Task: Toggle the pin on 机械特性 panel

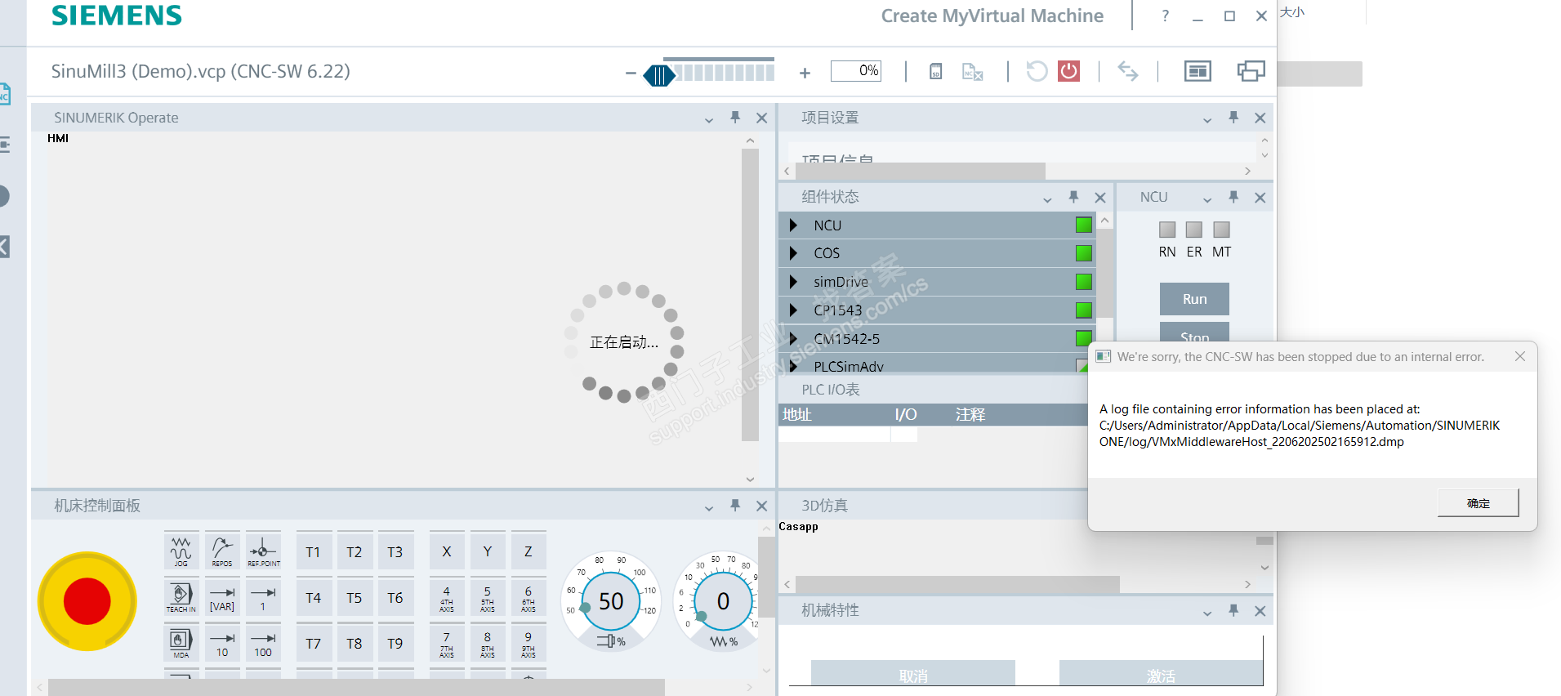Action: point(1233,611)
